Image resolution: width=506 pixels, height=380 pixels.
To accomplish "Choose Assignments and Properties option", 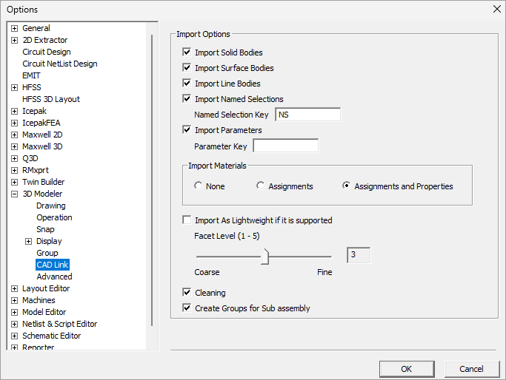I will 346,186.
